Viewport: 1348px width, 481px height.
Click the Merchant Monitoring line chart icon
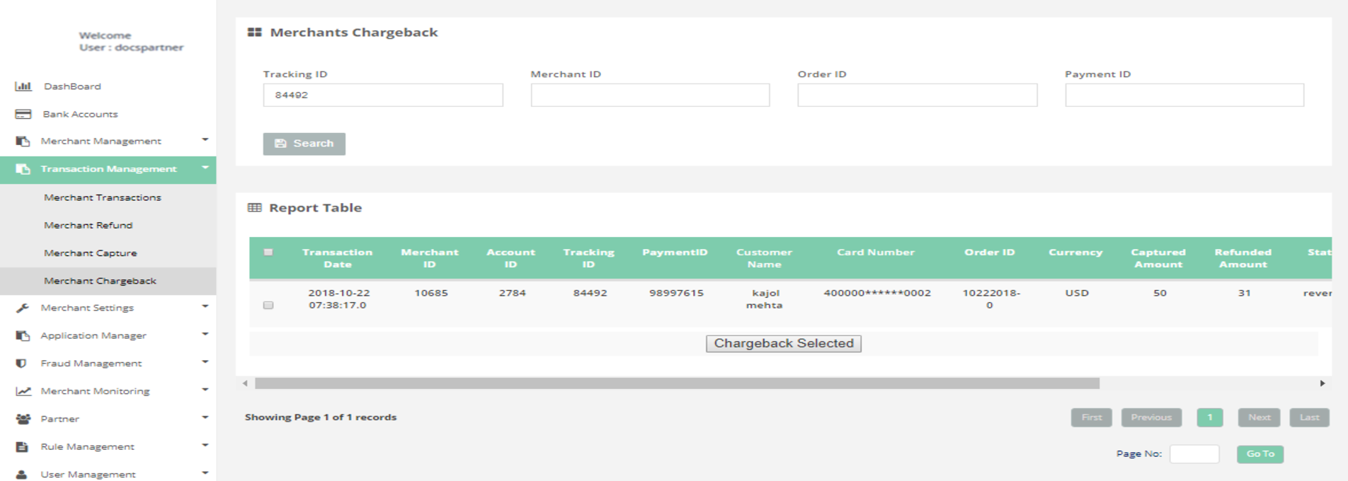tap(23, 391)
